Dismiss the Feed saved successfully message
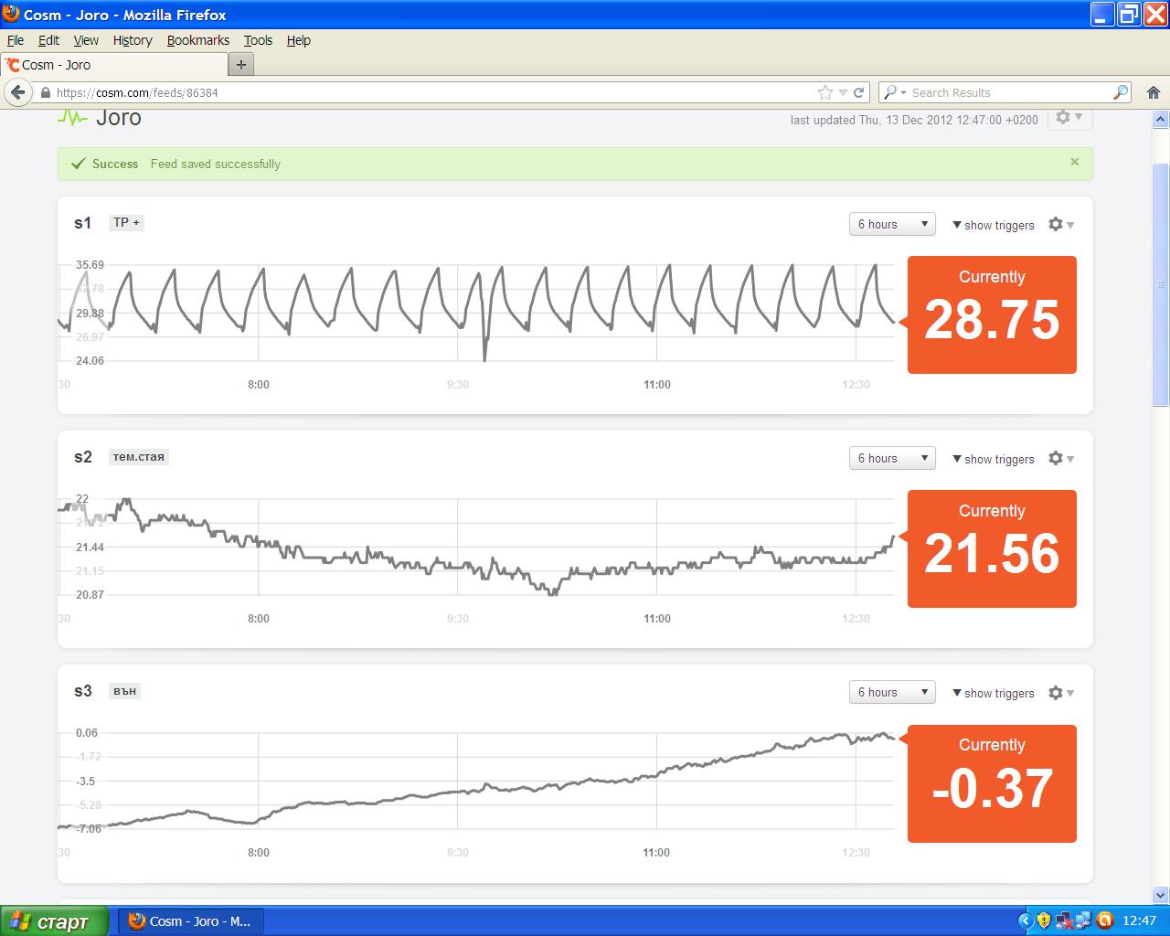The image size is (1170, 936). pyautogui.click(x=1075, y=162)
